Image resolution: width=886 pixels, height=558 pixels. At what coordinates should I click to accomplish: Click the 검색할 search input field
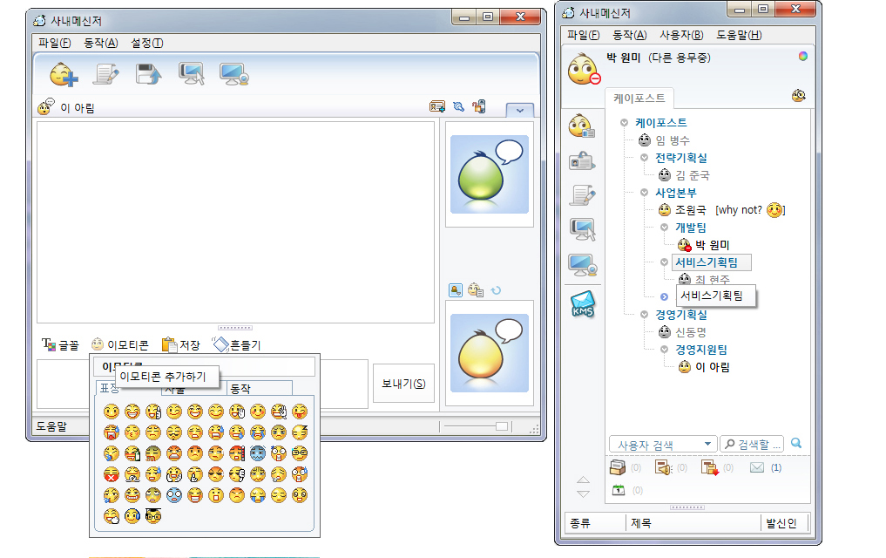pos(753,445)
